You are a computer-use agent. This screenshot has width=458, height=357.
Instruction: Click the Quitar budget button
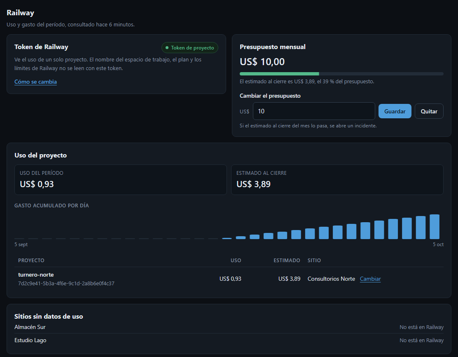tap(429, 111)
